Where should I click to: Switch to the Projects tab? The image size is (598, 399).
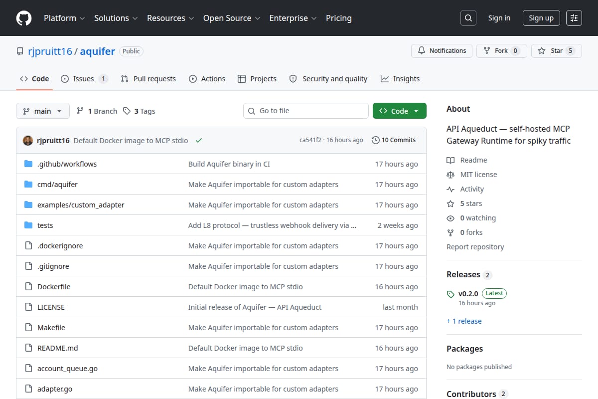click(257, 79)
